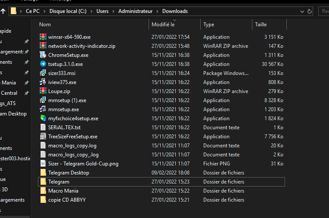Select the copie CD ABBYY folder name
329x218 pixels.
tap(67, 200)
